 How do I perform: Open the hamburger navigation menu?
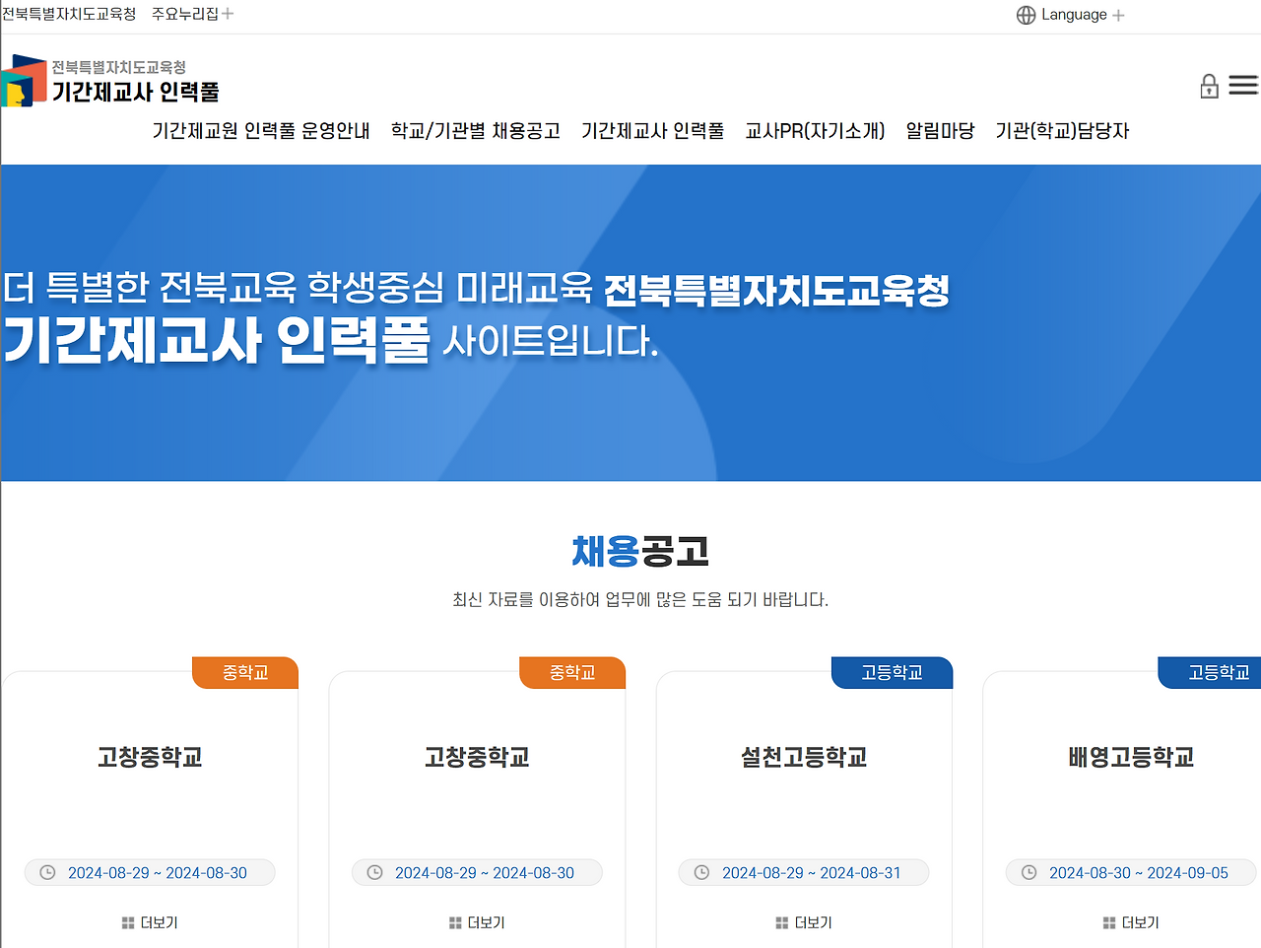pos(1243,86)
